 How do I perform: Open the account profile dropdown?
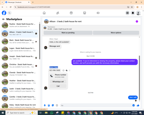138,13
